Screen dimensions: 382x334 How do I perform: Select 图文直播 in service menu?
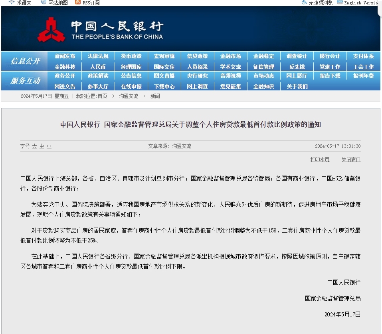(x=164, y=76)
